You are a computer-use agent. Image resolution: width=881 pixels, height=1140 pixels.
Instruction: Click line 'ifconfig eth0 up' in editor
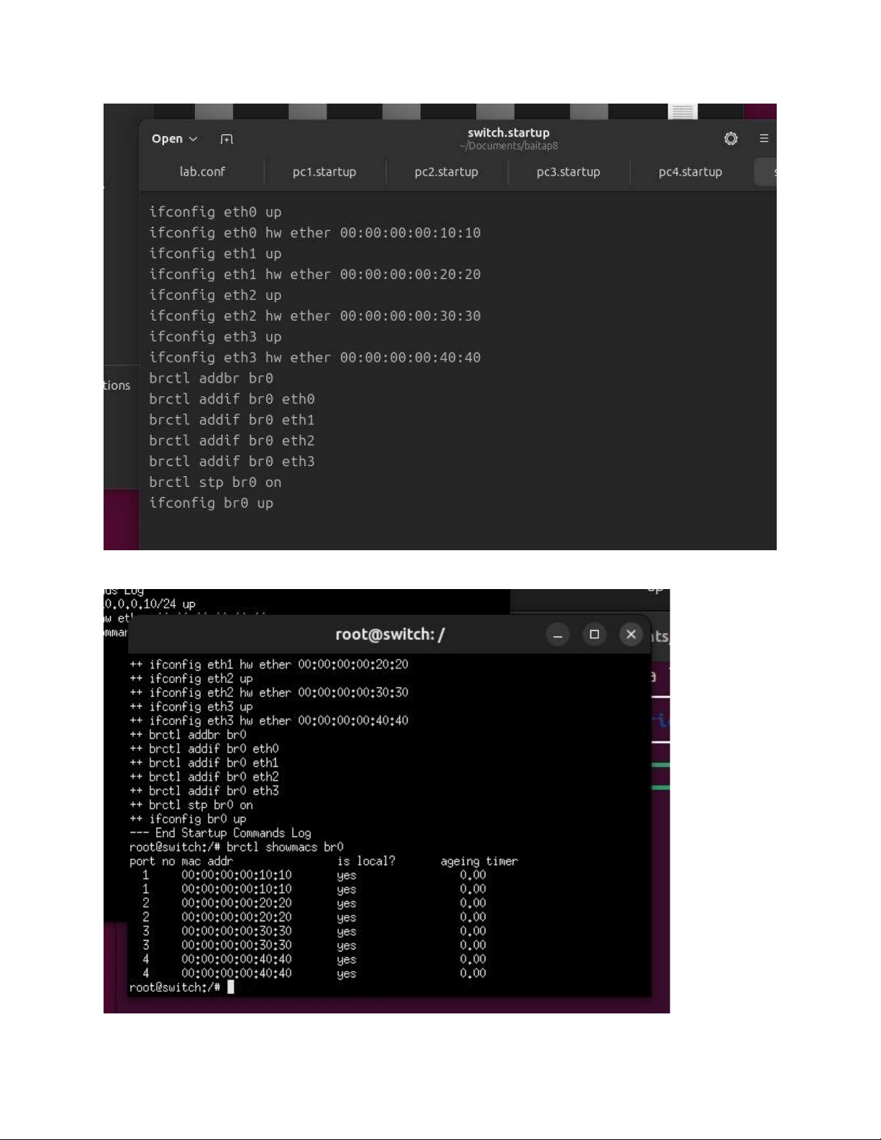click(215, 212)
